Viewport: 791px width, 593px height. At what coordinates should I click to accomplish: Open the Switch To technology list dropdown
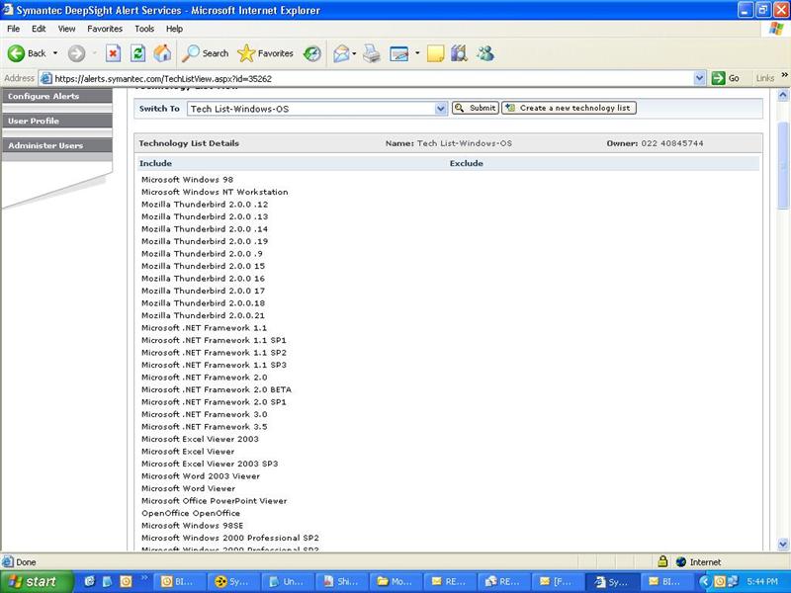click(x=316, y=109)
